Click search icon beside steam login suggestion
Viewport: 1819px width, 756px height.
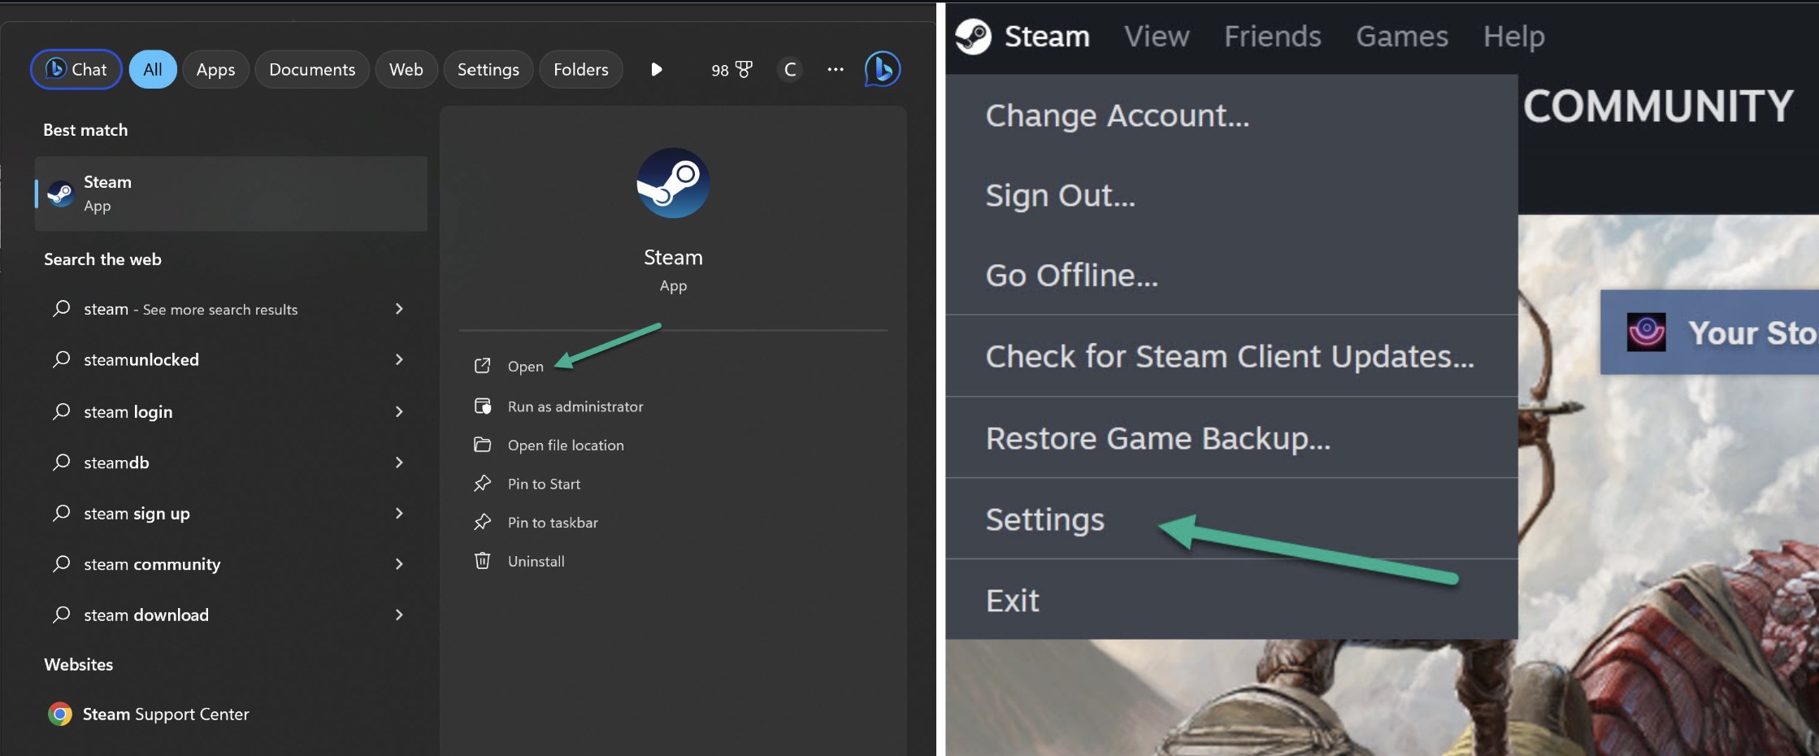coord(61,411)
